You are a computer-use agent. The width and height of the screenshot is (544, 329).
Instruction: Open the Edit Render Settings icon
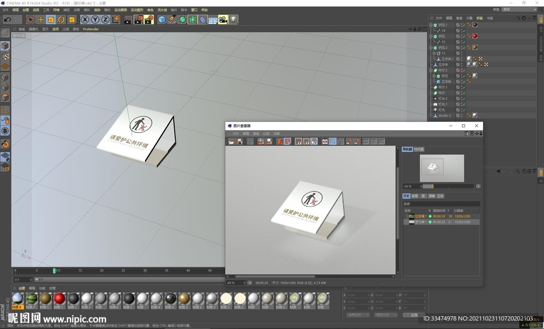point(149,20)
